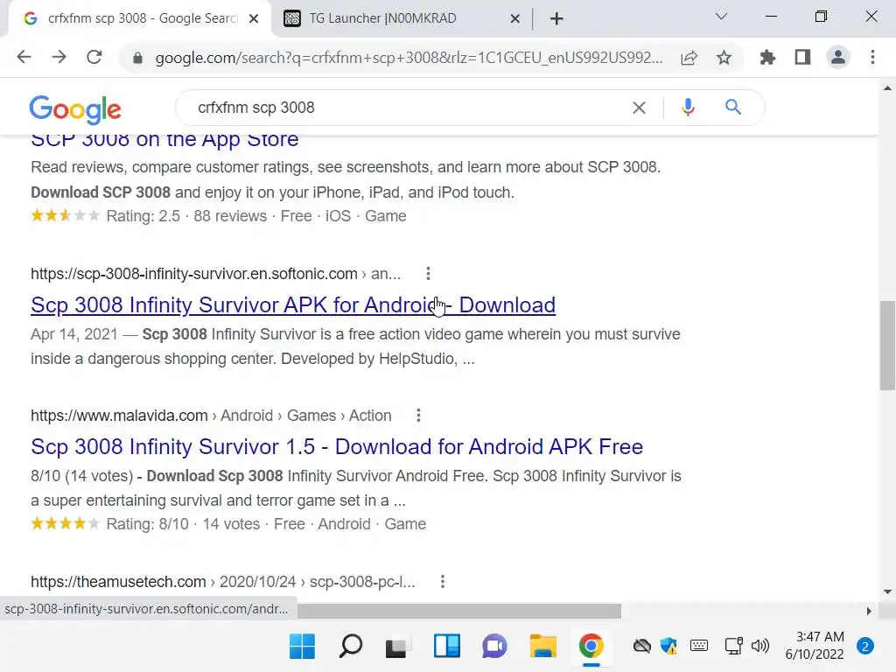Open more options for the malavida result
The image size is (896, 672).
(x=418, y=416)
